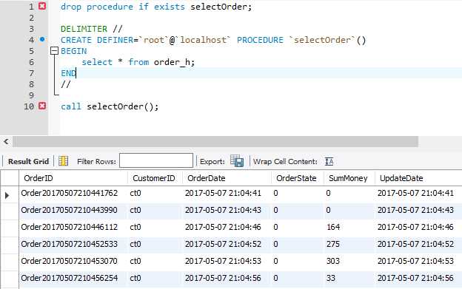
Task: Click the blue statement dot on line 4
Action: pyautogui.click(x=42, y=39)
